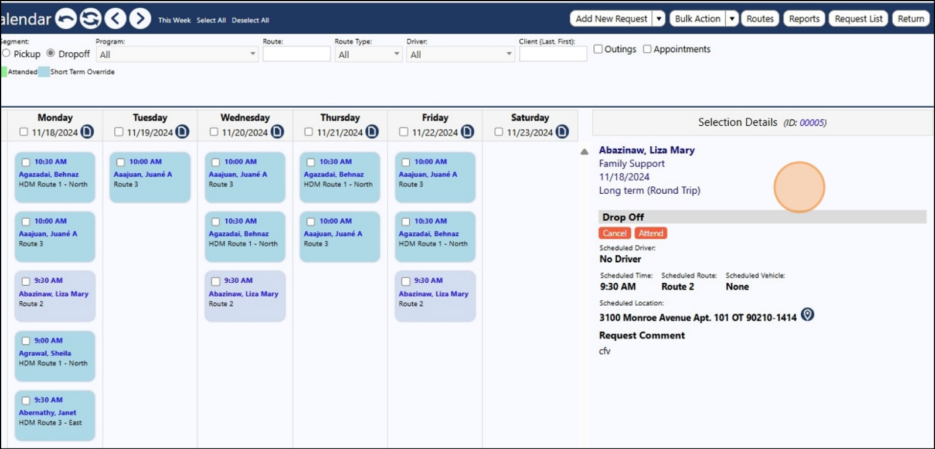Click the undo back arrow icon
The image size is (935, 449).
tap(66, 19)
